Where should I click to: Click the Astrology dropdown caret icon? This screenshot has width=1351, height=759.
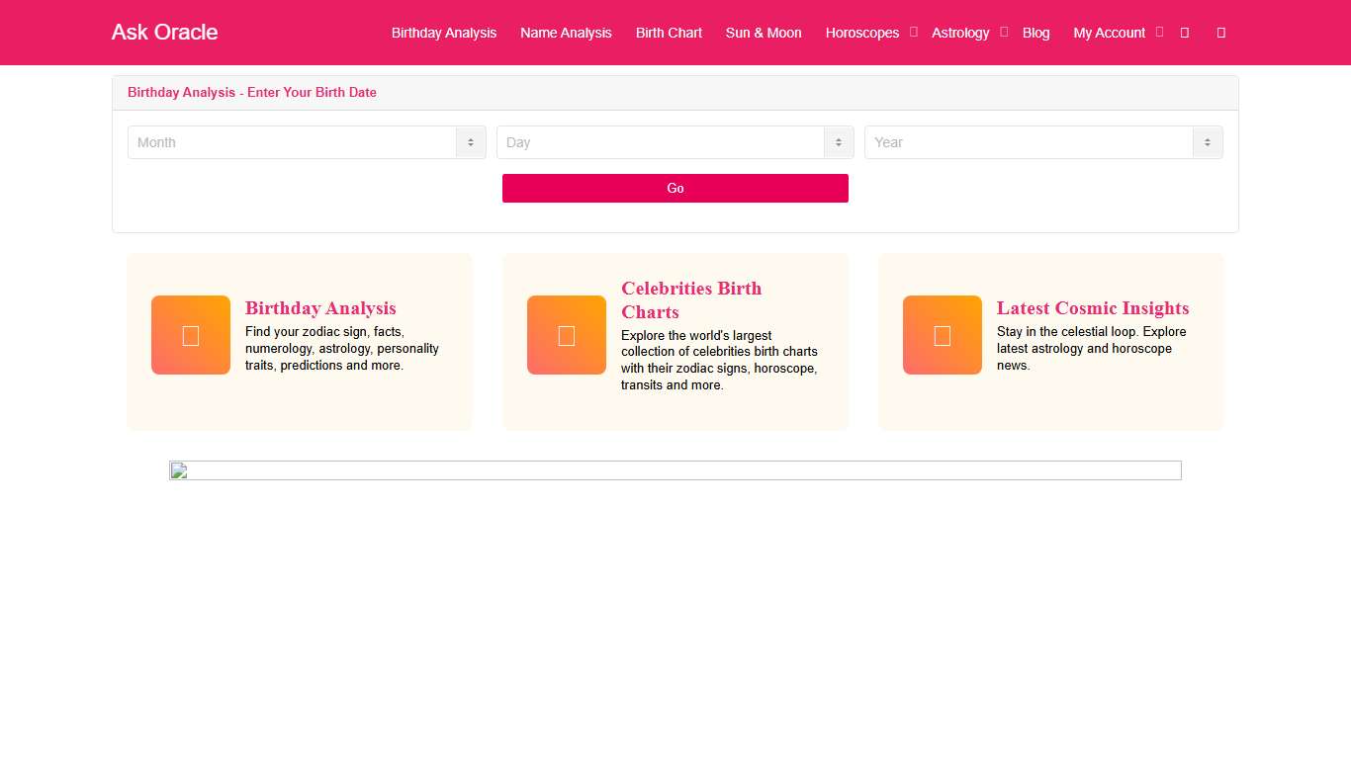pos(1004,32)
